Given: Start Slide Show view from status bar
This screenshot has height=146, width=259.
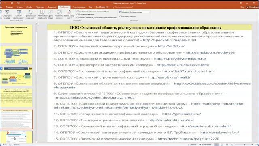Looking at the screenshot, I should tap(232, 144).
